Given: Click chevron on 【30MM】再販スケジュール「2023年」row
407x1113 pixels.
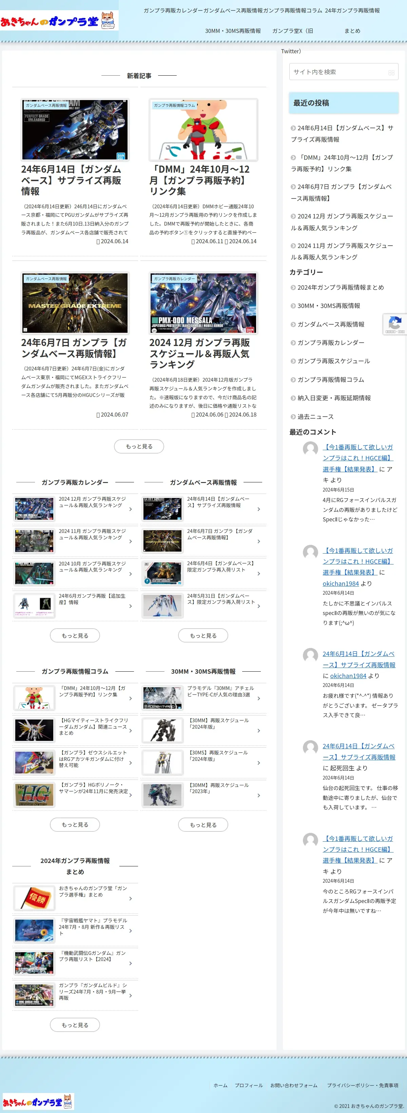Looking at the screenshot, I should point(259,795).
